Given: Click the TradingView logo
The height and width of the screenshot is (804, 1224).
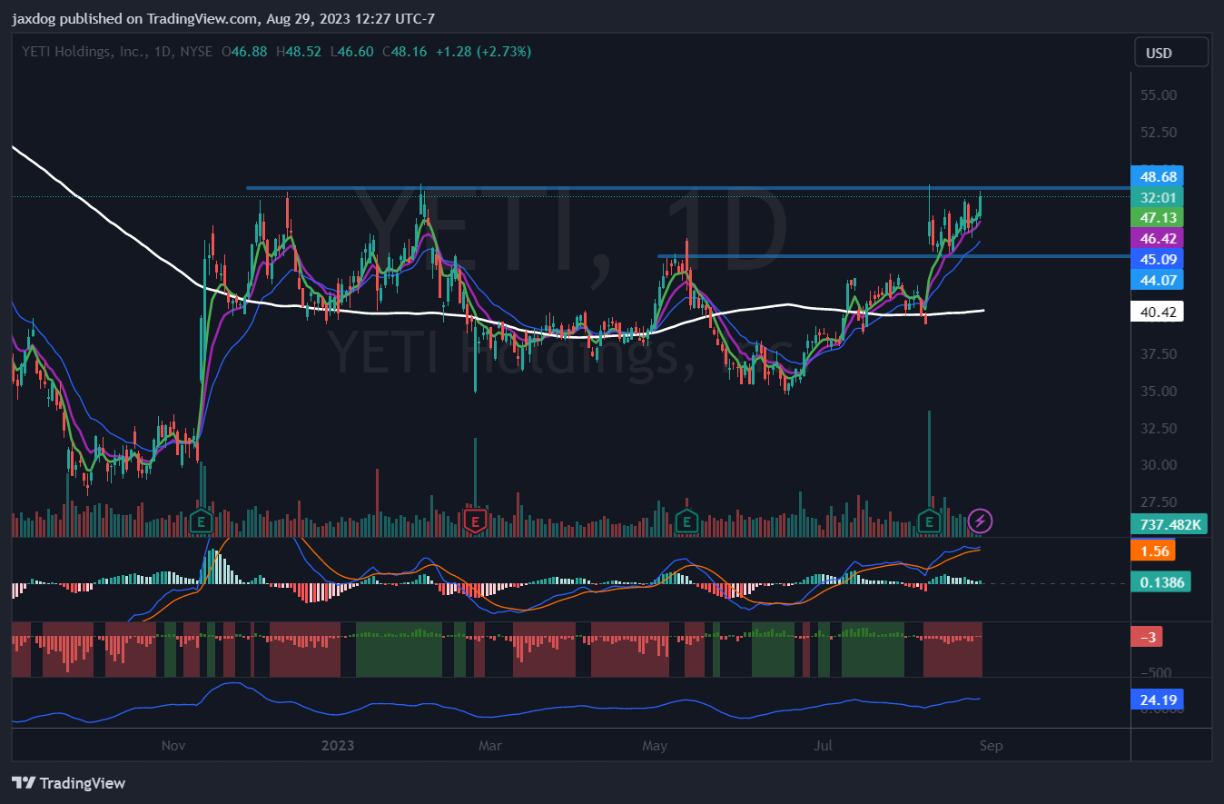Looking at the screenshot, I should pyautogui.click(x=69, y=783).
